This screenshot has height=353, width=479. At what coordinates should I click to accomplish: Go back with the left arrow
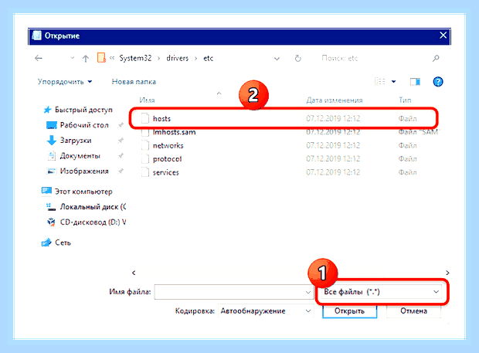(39, 58)
